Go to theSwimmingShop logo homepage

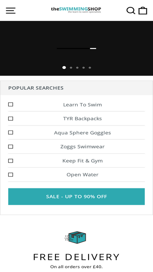(76, 10)
